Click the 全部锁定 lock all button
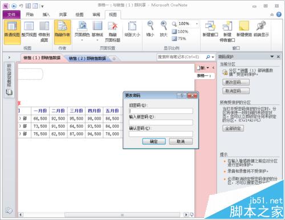This screenshot has width=285, height=220. (x=233, y=128)
